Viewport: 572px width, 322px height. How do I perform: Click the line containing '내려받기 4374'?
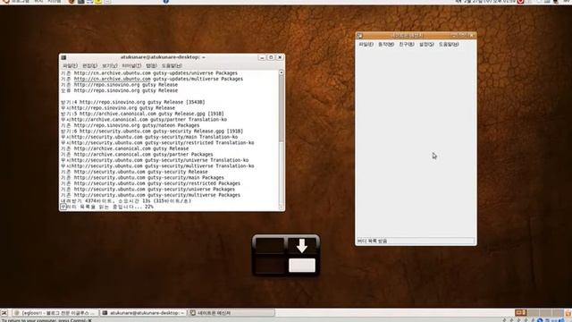tap(126, 200)
